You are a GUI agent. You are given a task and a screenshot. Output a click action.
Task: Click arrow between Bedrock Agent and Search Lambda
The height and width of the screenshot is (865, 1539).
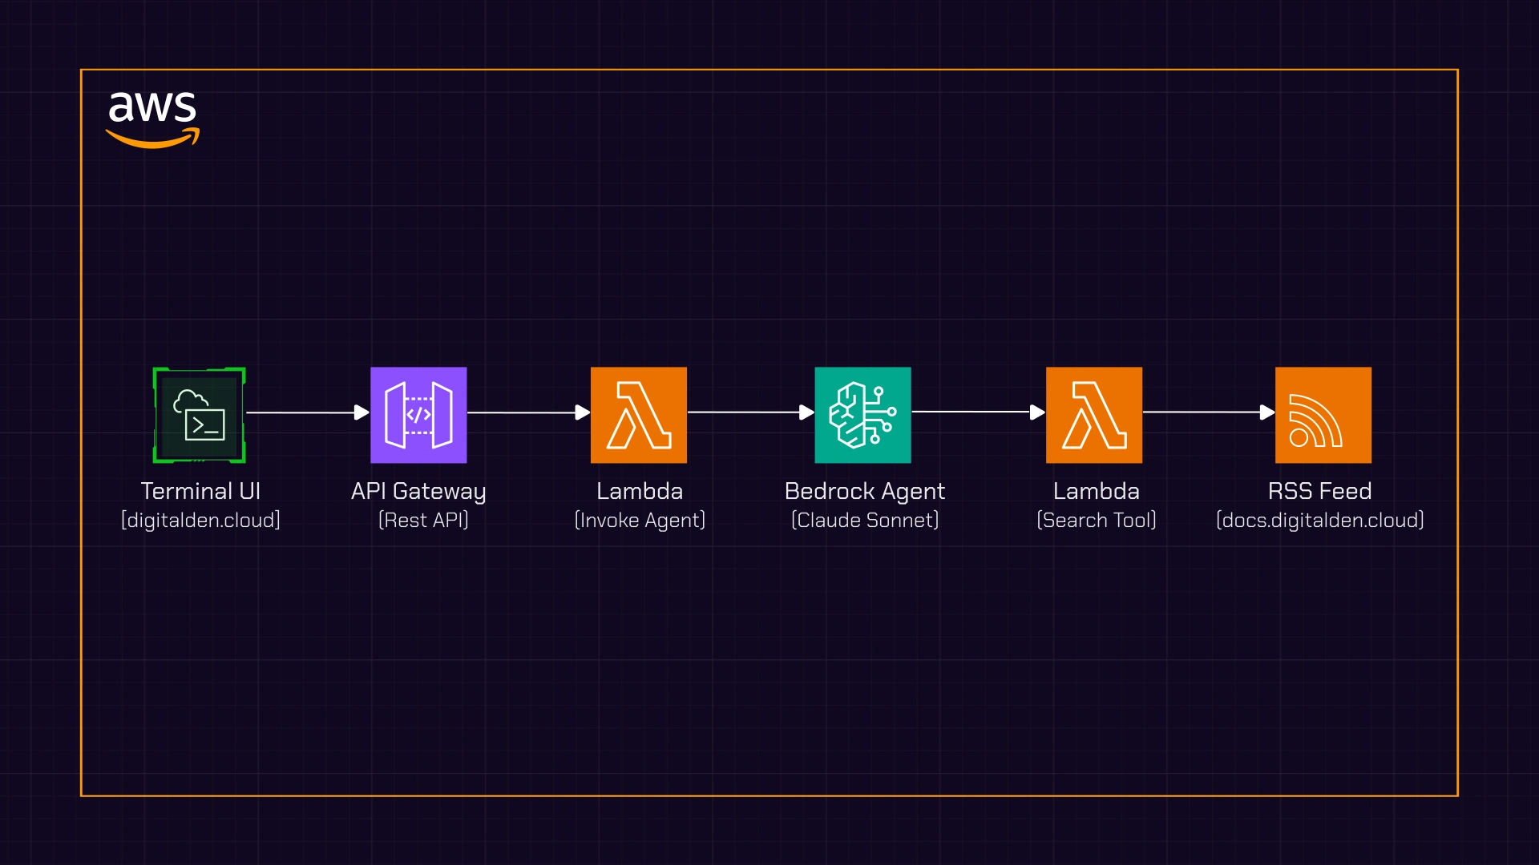[978, 412]
